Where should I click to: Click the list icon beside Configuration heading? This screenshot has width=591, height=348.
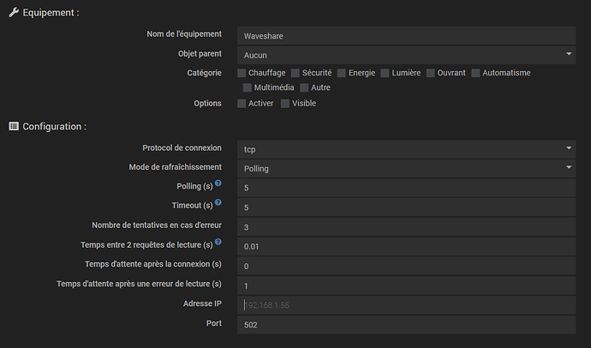[13, 126]
